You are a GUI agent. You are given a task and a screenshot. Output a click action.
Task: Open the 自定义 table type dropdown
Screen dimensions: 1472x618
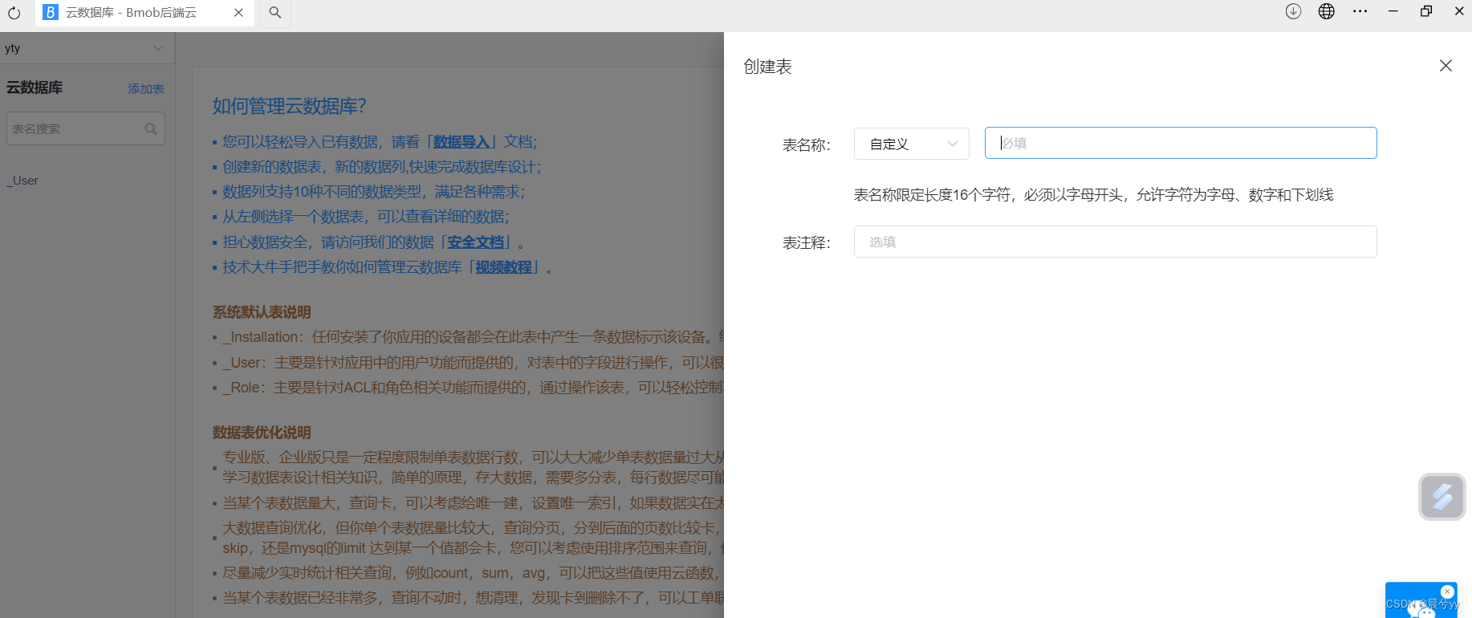coord(912,144)
